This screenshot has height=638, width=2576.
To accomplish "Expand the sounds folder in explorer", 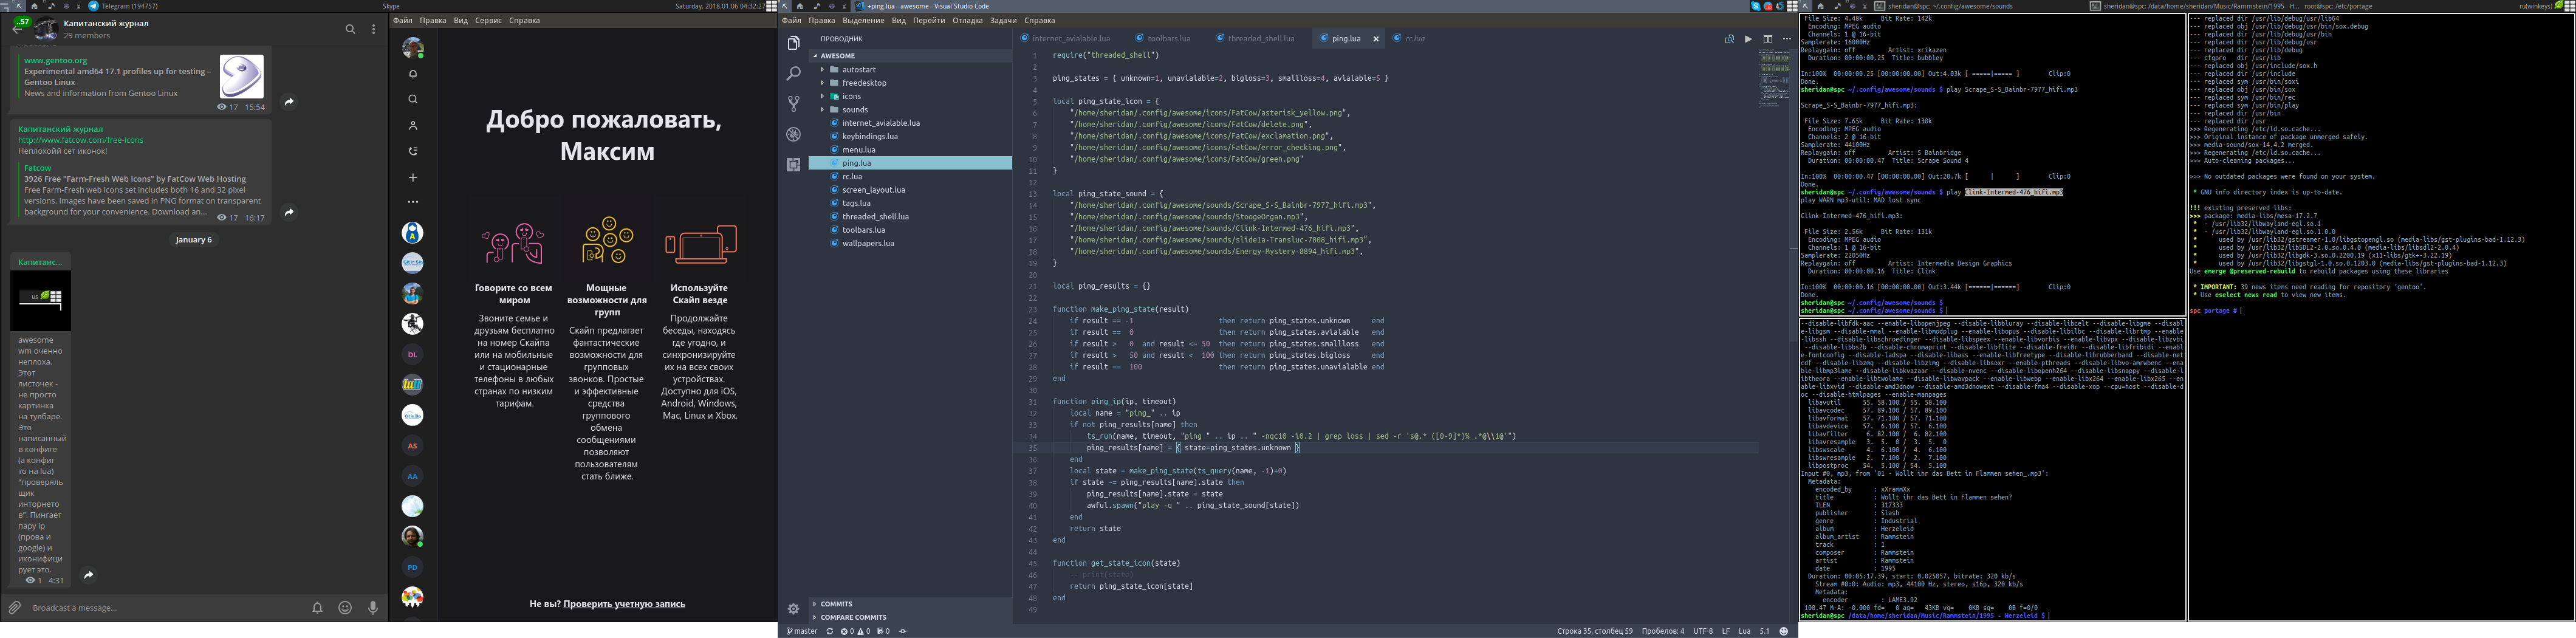I will pos(854,110).
